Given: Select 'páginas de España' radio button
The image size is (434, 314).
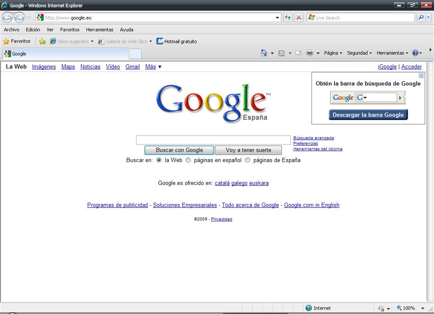Looking at the screenshot, I should click(248, 160).
